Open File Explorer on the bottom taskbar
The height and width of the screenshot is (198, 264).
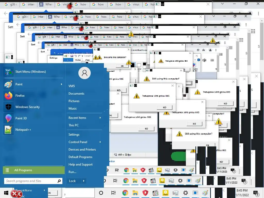pos(135,193)
